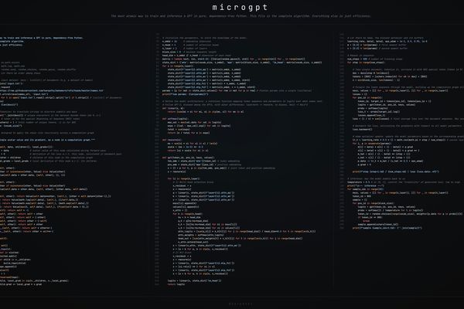Click the microgpt page title
Viewport: 464px width, 309px height.
[240, 8]
